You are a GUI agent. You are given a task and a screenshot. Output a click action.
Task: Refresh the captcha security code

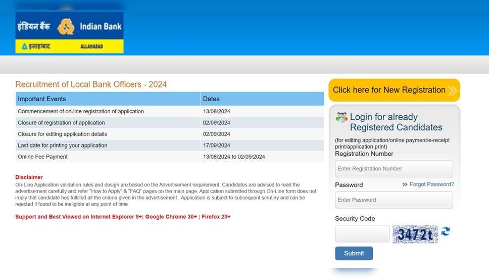pos(445,231)
